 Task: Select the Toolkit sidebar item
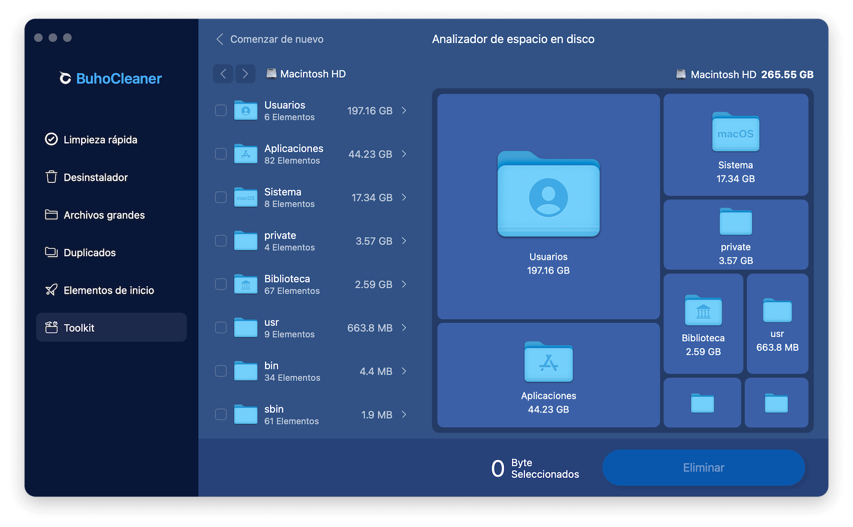click(111, 327)
